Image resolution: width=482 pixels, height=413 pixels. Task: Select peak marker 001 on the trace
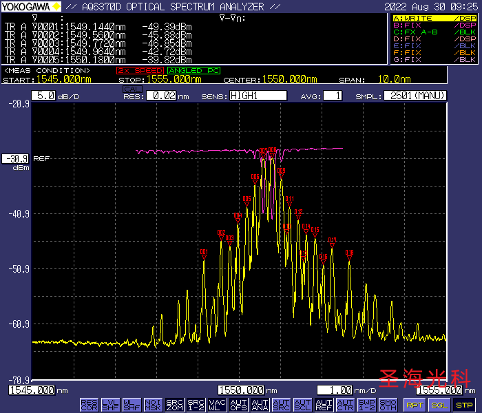[204, 255]
